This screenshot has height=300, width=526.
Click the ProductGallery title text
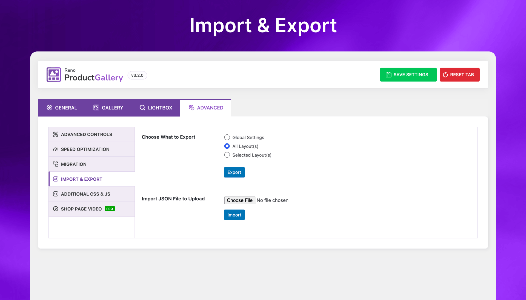94,78
